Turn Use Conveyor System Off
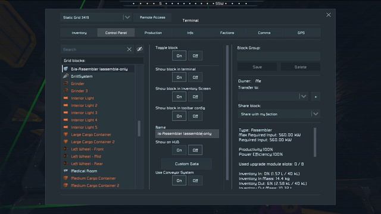The width and height of the screenshot is (381, 214). tap(195, 181)
